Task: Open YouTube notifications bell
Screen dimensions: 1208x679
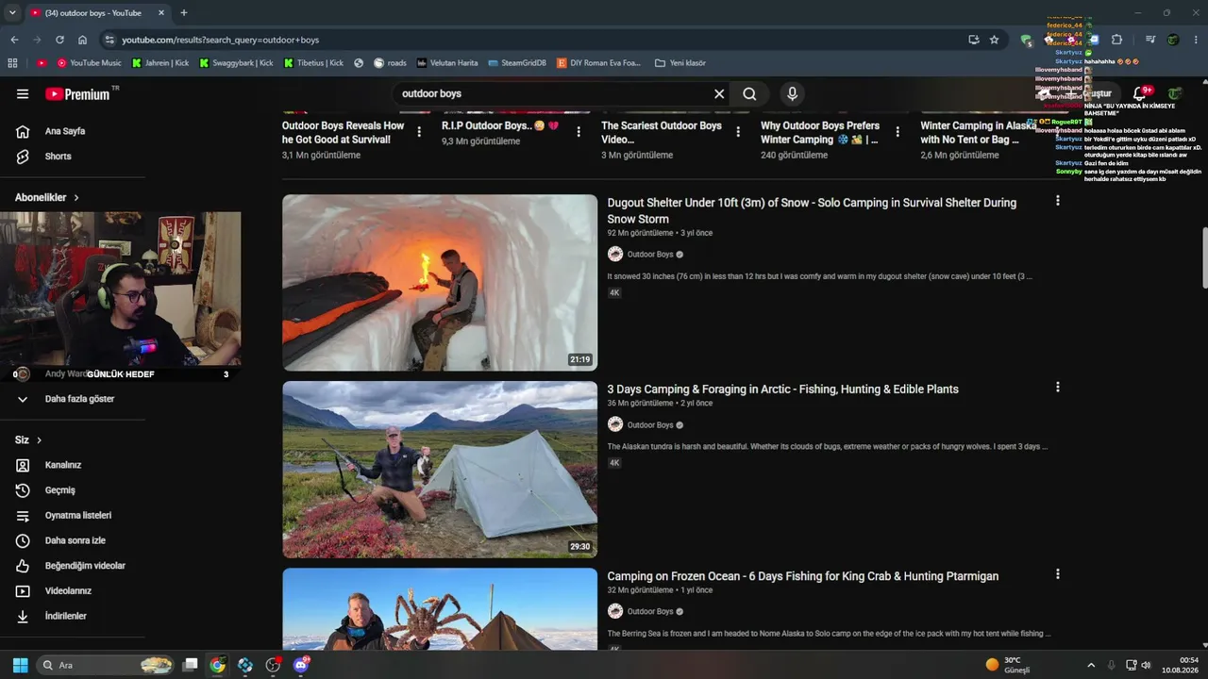Action: point(1139,94)
